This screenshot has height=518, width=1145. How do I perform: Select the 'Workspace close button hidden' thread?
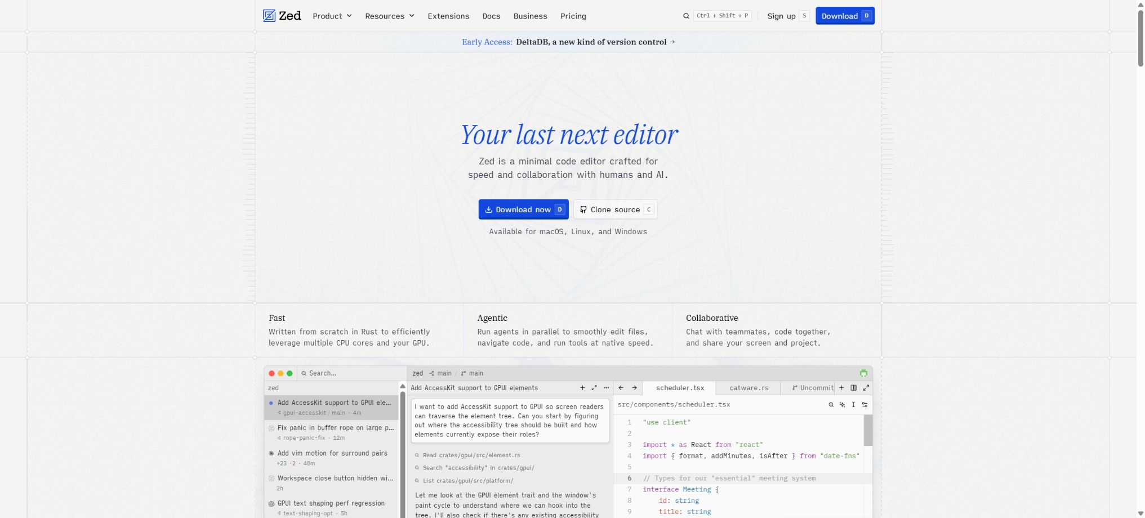[x=331, y=483]
